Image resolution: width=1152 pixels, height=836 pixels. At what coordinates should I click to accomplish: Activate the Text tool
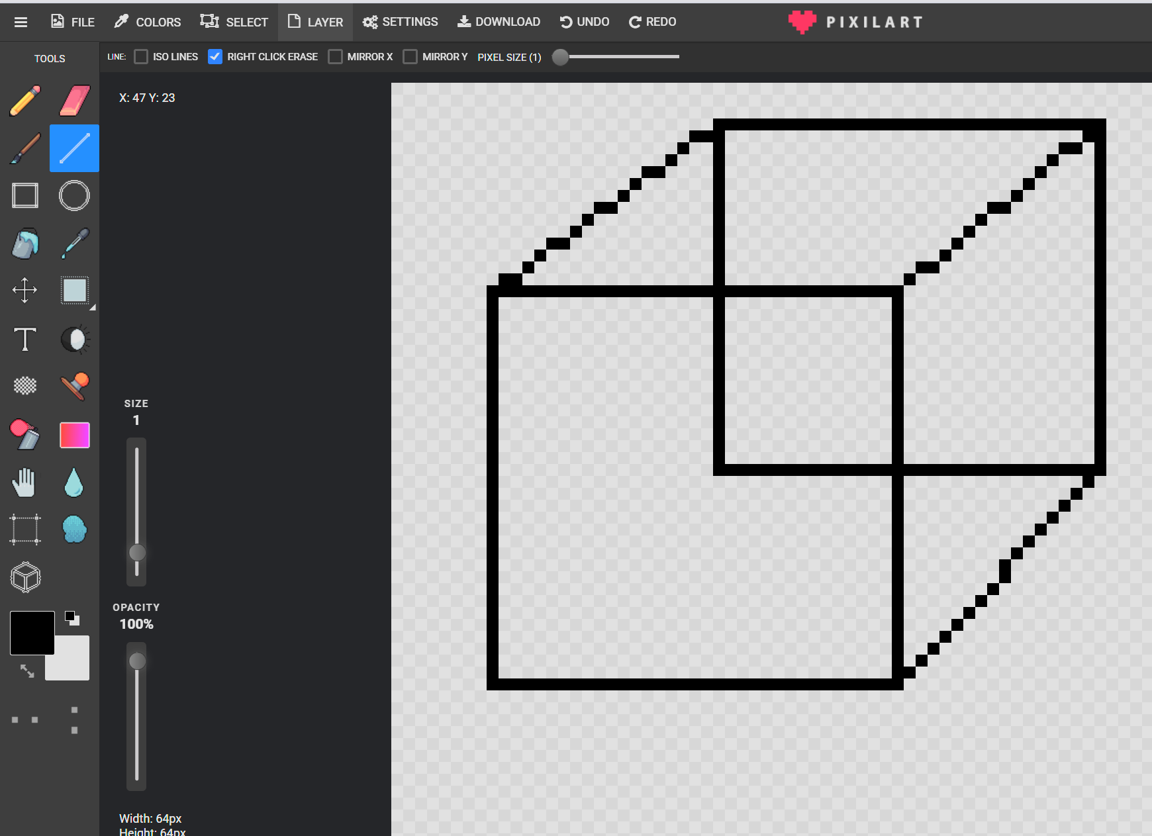25,339
